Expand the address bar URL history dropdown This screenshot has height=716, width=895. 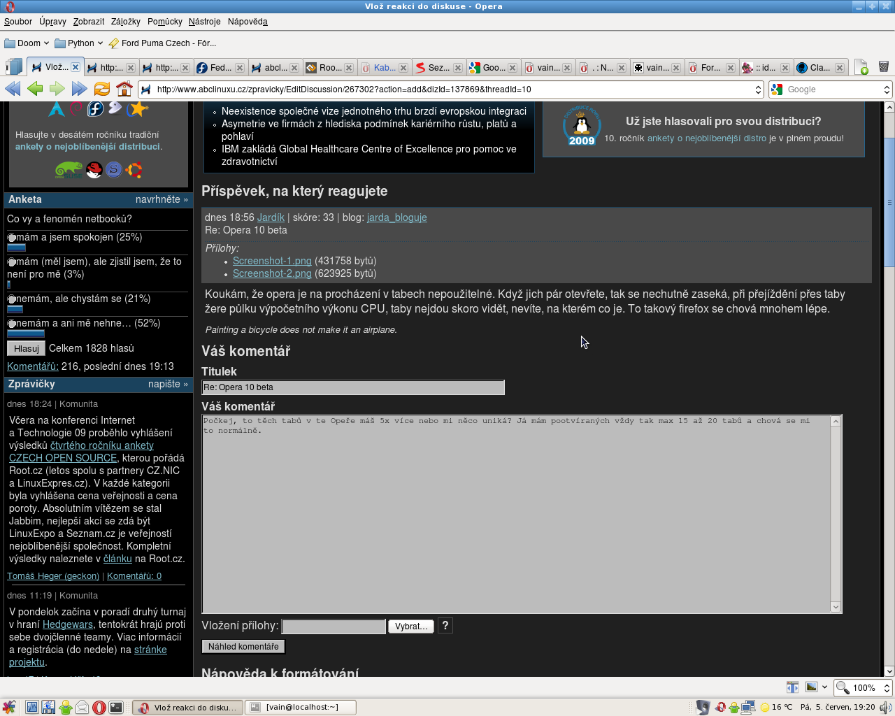tap(758, 89)
